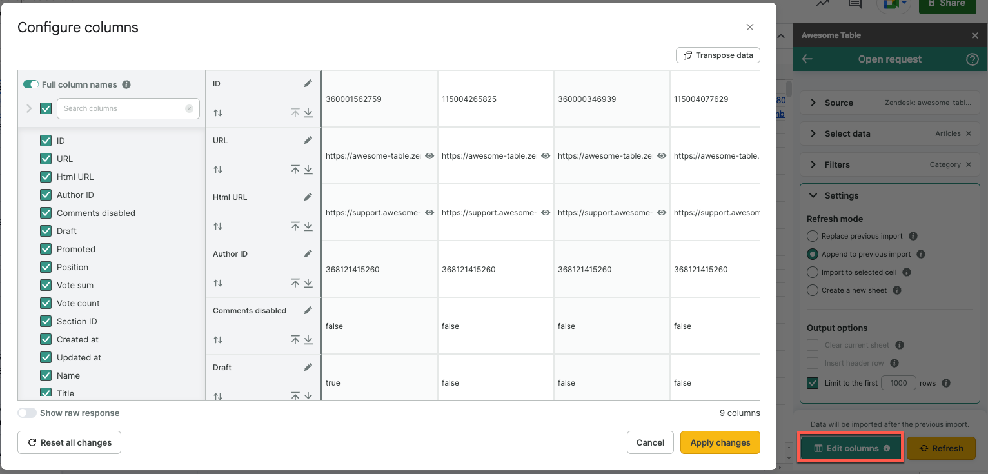The height and width of the screenshot is (474, 988).
Task: Go back with the Awesome Table arrow
Action: pos(807,59)
